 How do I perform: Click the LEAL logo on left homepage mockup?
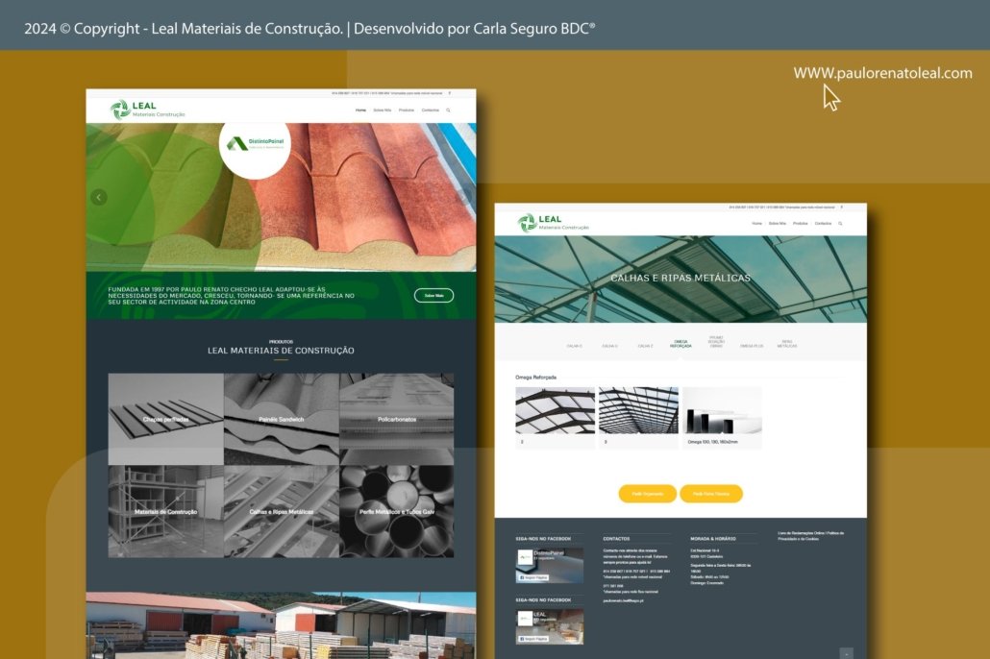[x=147, y=109]
